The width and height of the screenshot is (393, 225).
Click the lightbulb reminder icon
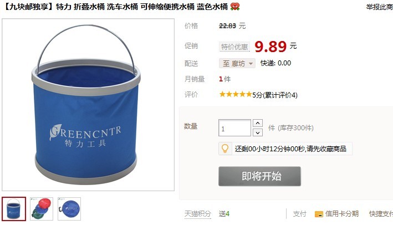225,149
